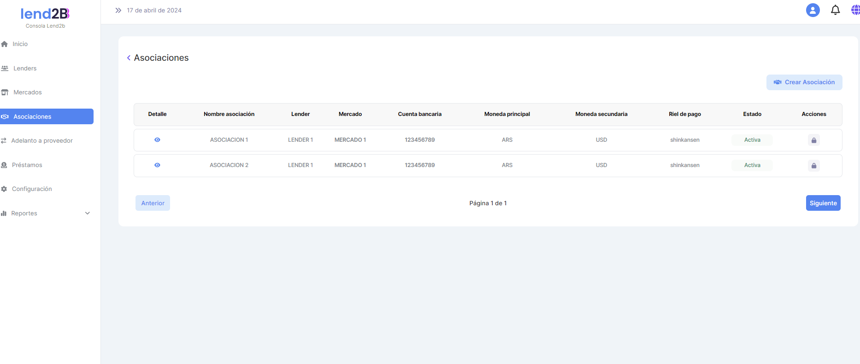
Task: Open Lenders in the sidebar
Action: click(25, 69)
